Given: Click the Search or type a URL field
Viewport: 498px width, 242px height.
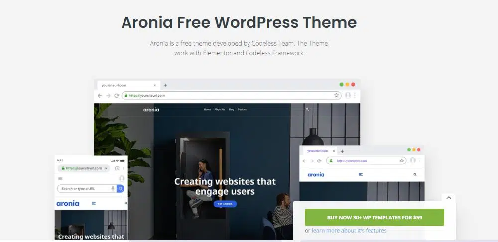Looking at the screenshot, I should tap(84, 189).
